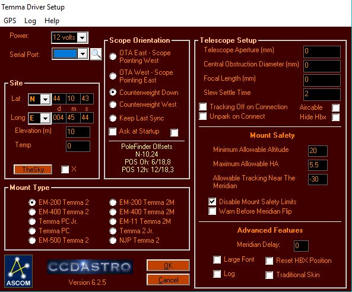Screen dimensions: 352x292
Task: Toggle the X checkbox beside TheSky
Action: coord(65,170)
